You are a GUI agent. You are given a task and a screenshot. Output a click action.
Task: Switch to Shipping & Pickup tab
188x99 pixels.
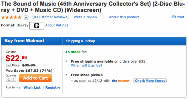tap(81, 41)
